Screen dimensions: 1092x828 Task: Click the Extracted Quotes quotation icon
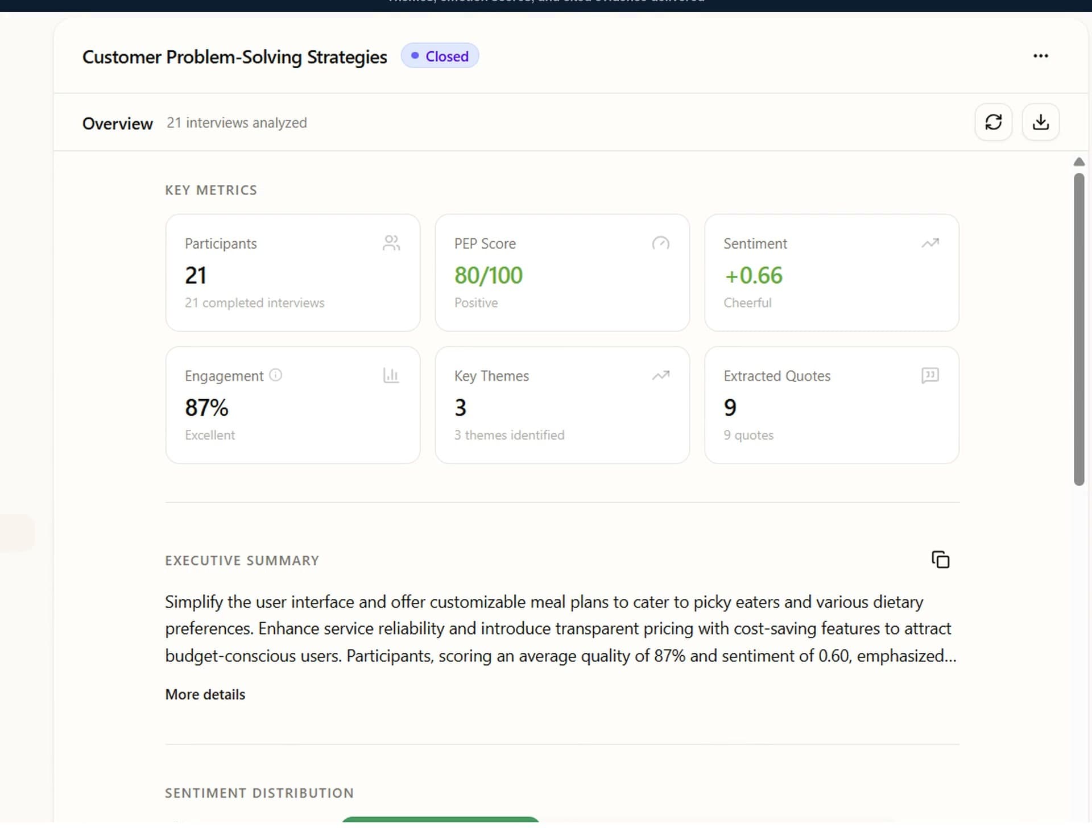click(930, 375)
